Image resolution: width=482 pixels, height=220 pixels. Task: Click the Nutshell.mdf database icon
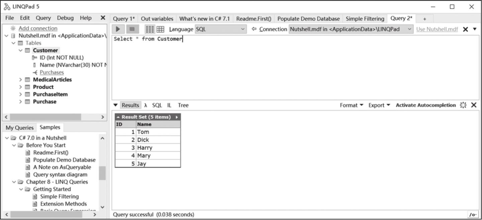tap(13, 36)
